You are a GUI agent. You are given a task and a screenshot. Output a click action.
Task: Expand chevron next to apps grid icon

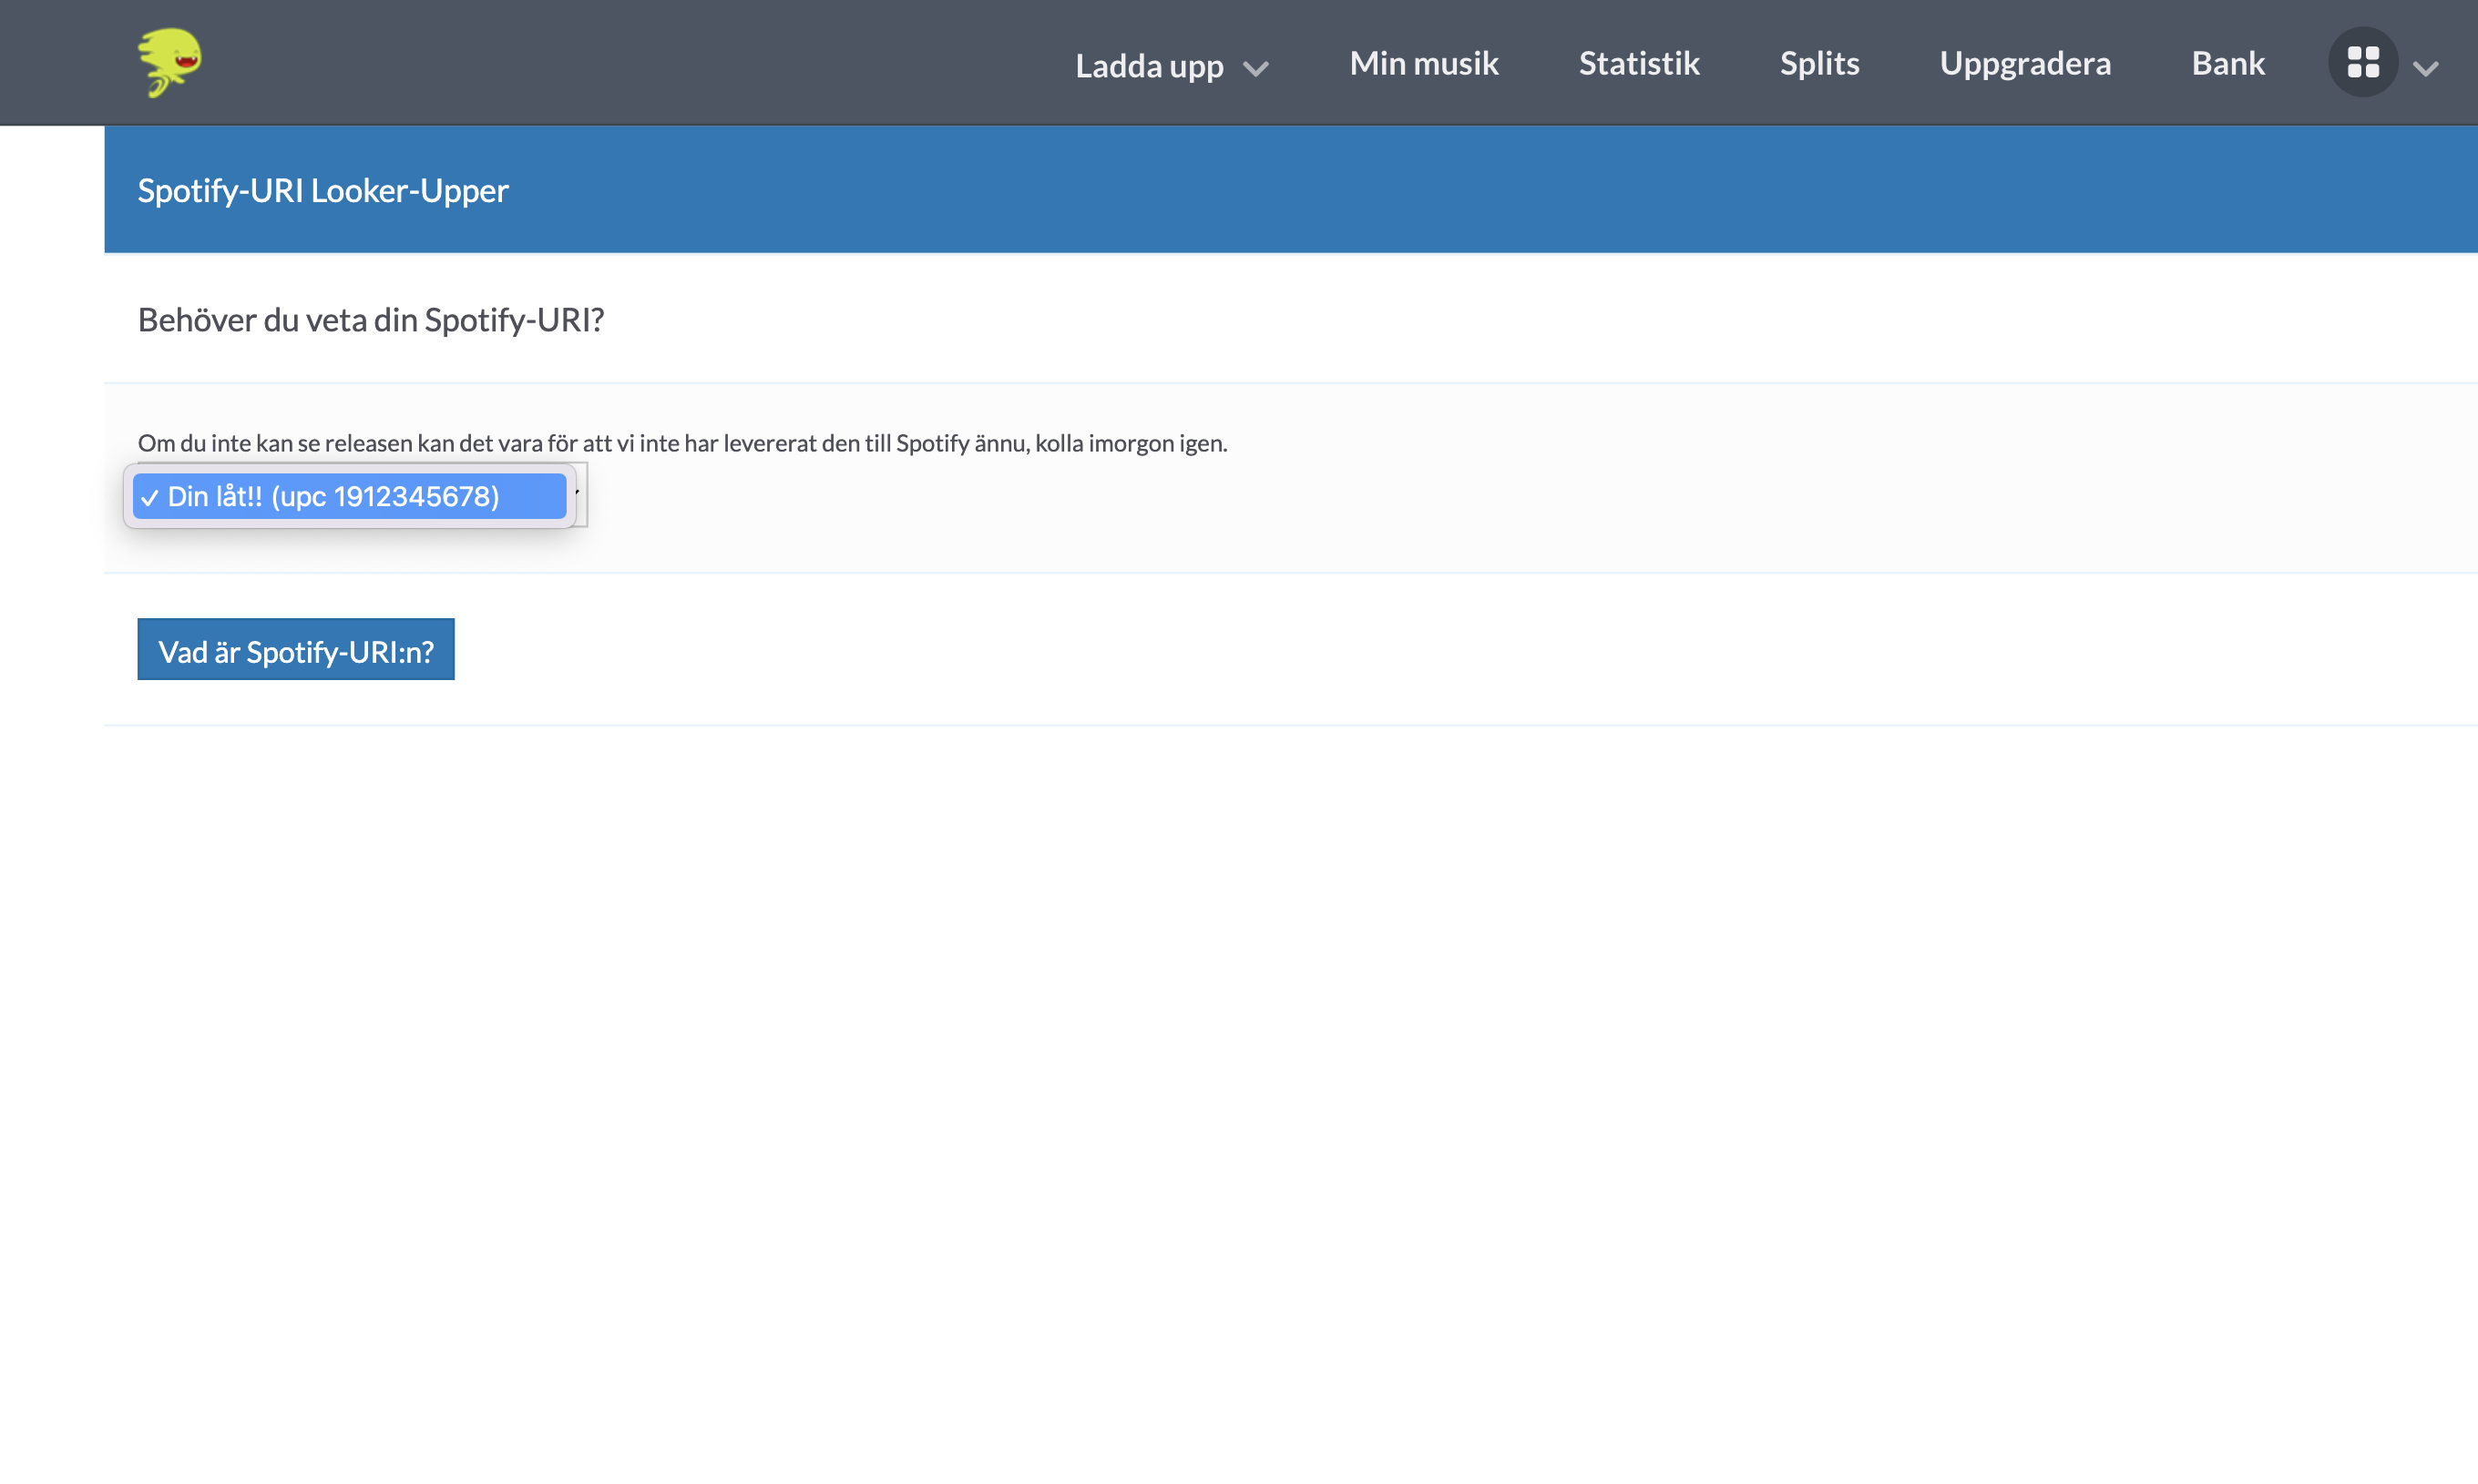point(2426,68)
